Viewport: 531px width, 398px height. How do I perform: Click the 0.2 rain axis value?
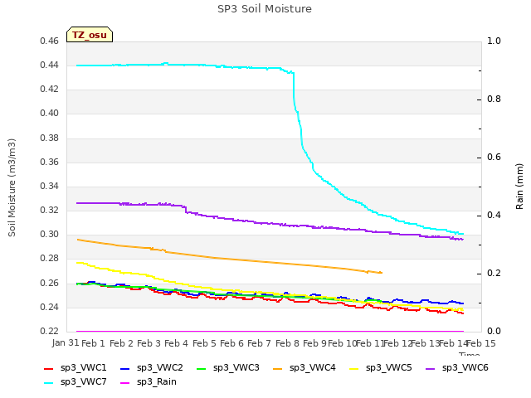(494, 274)
